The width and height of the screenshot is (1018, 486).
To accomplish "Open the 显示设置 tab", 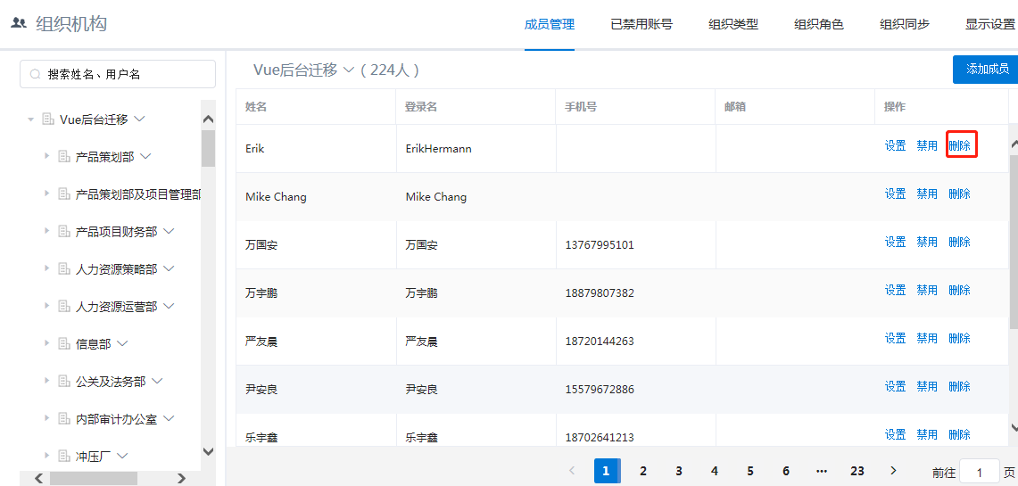I will 990,25.
